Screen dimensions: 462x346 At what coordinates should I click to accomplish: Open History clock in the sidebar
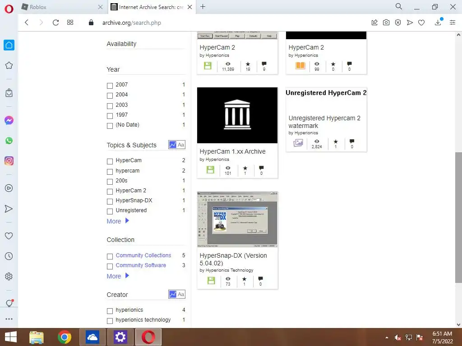click(9, 256)
